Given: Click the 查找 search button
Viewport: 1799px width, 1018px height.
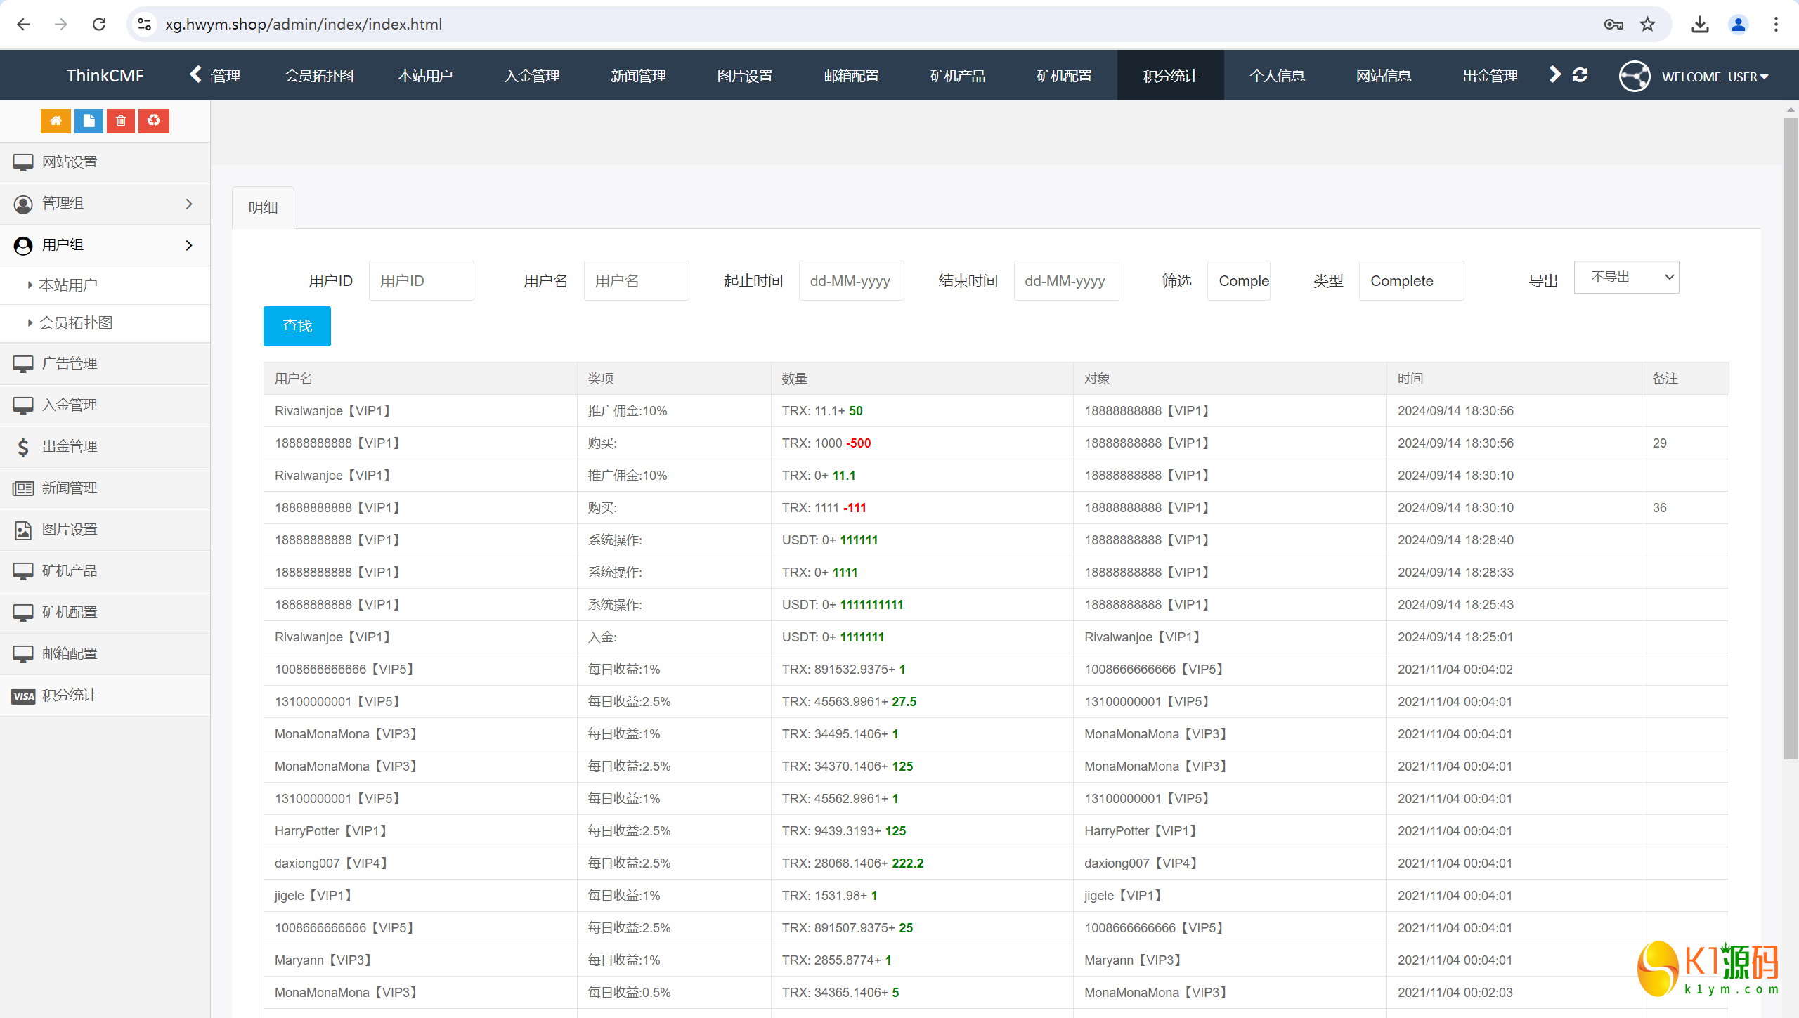Looking at the screenshot, I should 297,325.
